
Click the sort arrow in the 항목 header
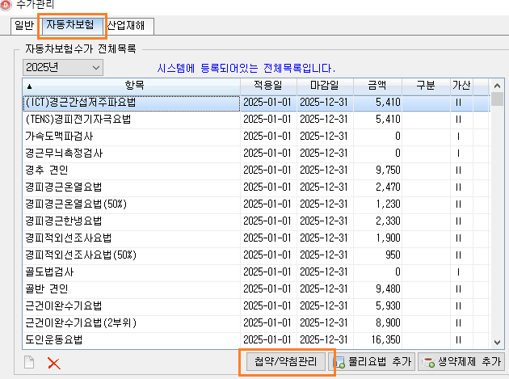point(30,86)
